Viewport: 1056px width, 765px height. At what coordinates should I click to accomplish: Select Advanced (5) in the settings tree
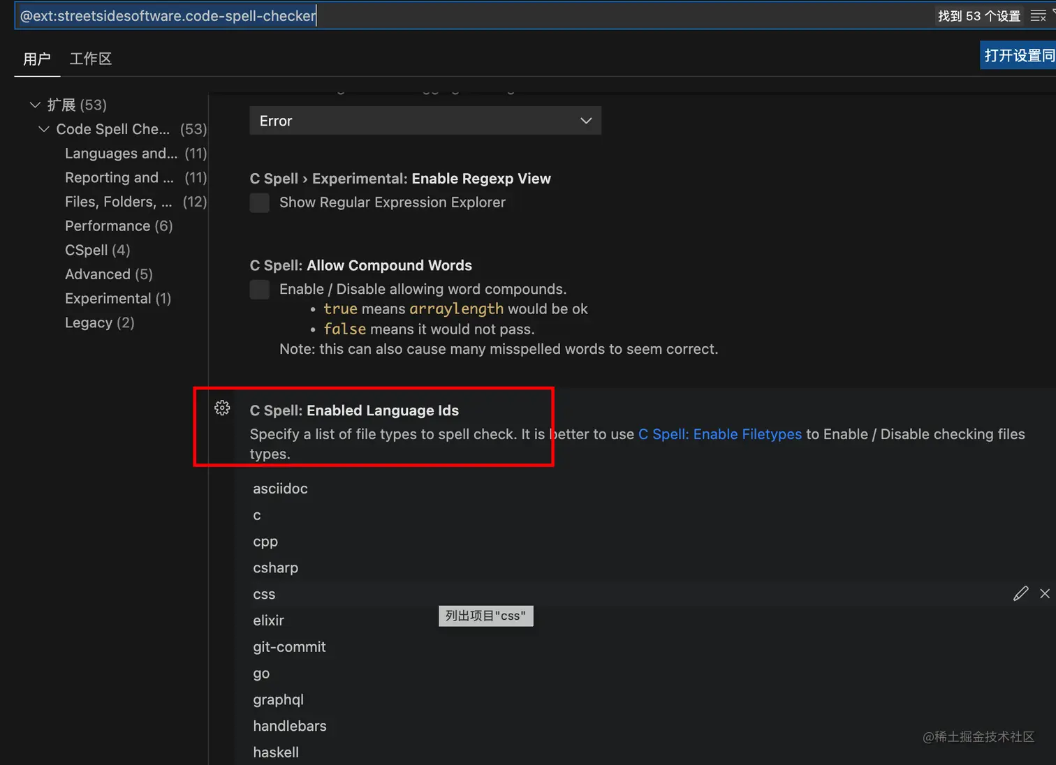point(109,274)
